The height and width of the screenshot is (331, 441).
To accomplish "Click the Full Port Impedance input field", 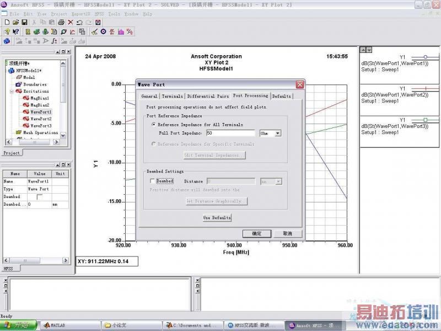I will tap(230, 133).
